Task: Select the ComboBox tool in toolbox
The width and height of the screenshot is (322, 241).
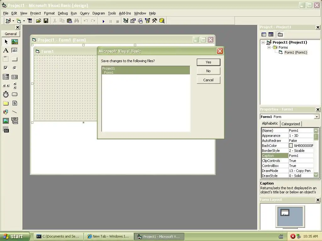Action: click(x=6, y=77)
